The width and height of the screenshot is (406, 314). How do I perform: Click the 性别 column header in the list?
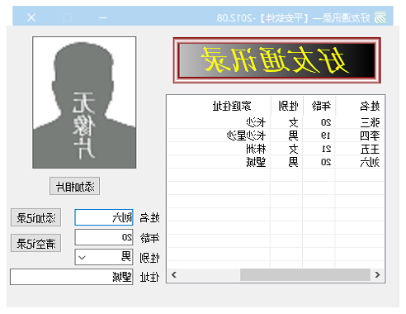point(287,106)
